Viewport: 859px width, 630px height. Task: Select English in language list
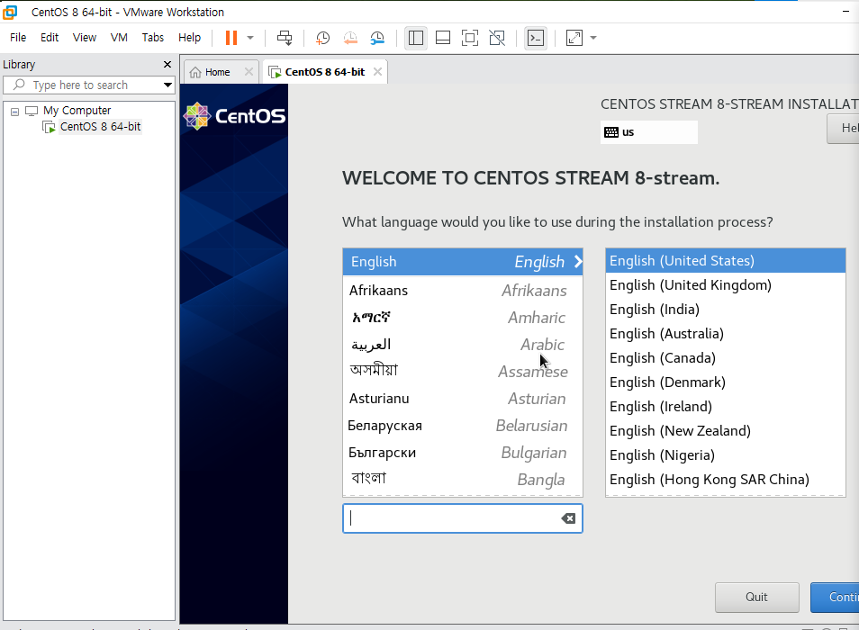click(463, 262)
